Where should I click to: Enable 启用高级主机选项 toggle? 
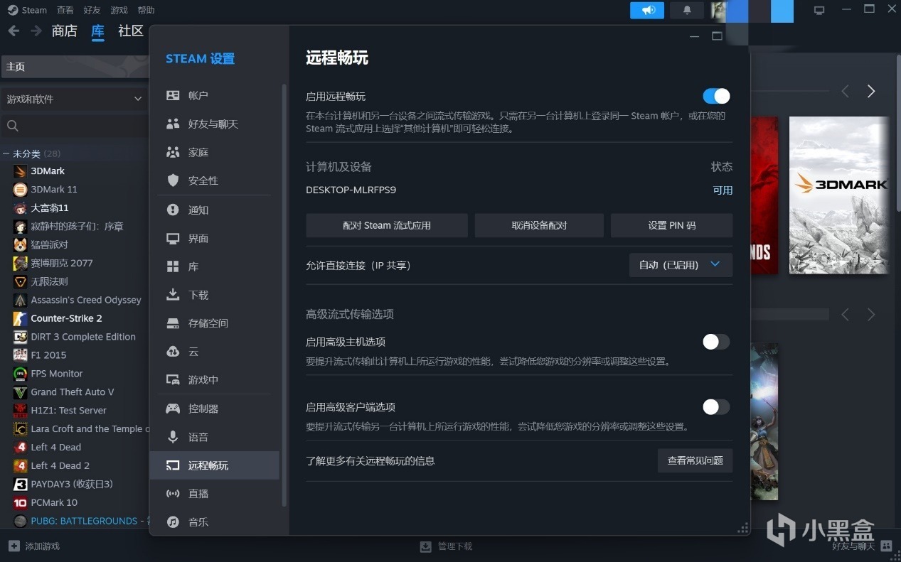pyautogui.click(x=716, y=342)
